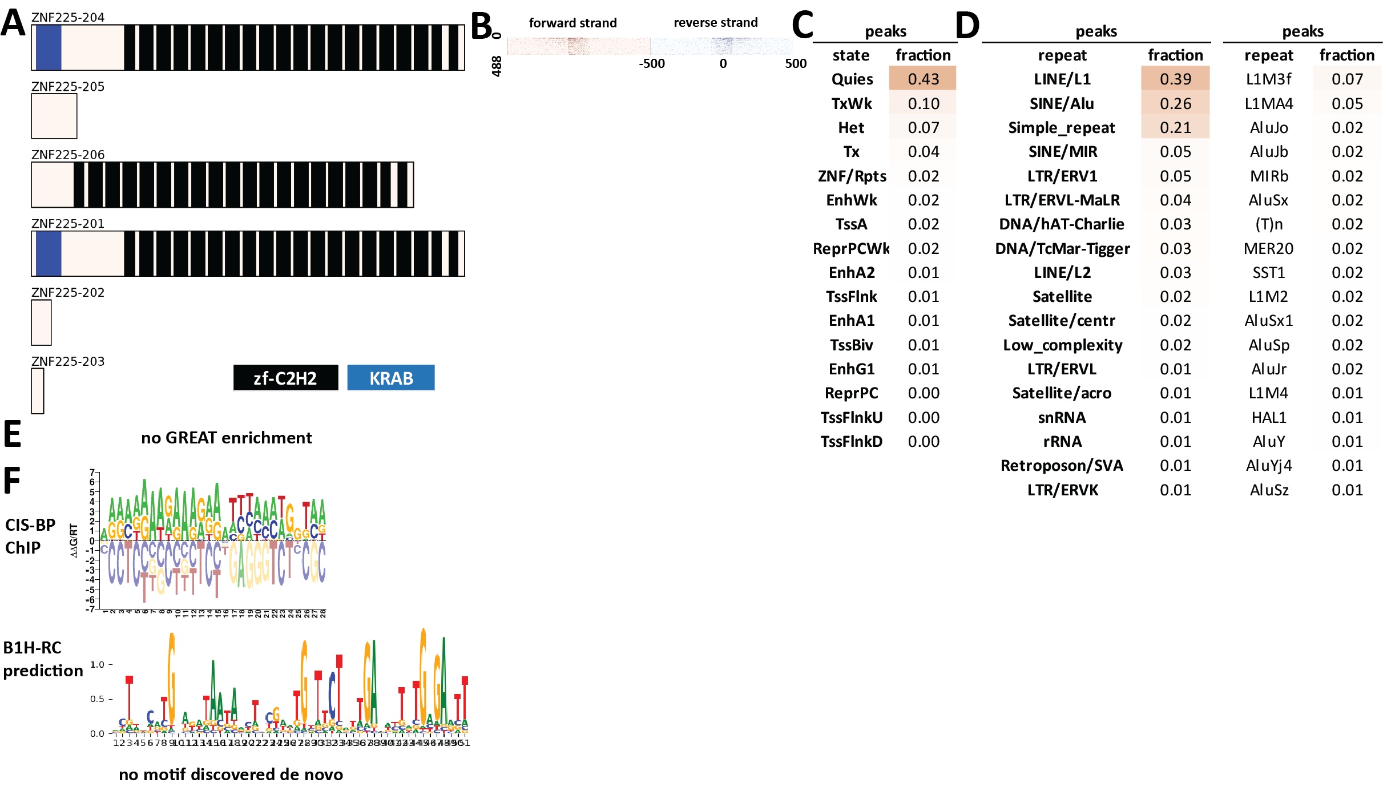Click the zf-C2H2 legend box
Image resolution: width=1383 pixels, height=787 pixels.
[285, 378]
